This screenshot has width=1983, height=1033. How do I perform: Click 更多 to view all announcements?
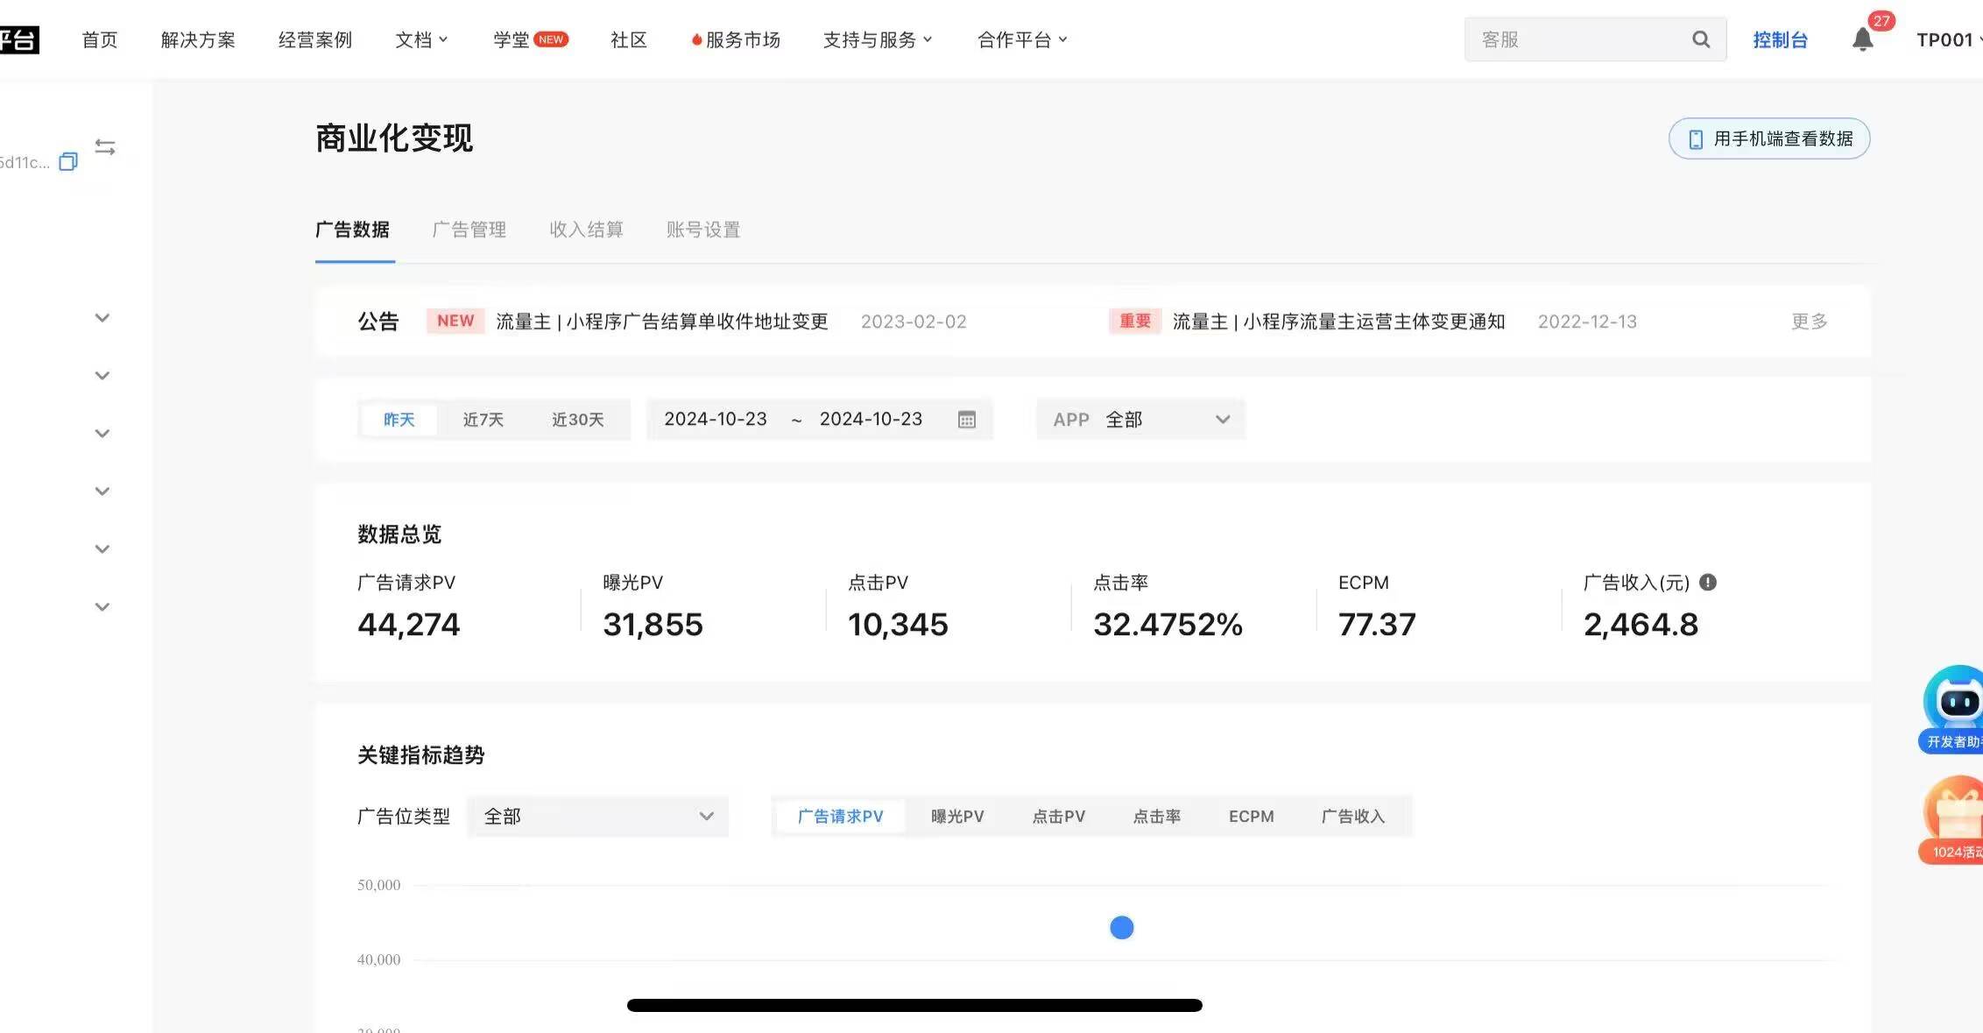coord(1807,322)
